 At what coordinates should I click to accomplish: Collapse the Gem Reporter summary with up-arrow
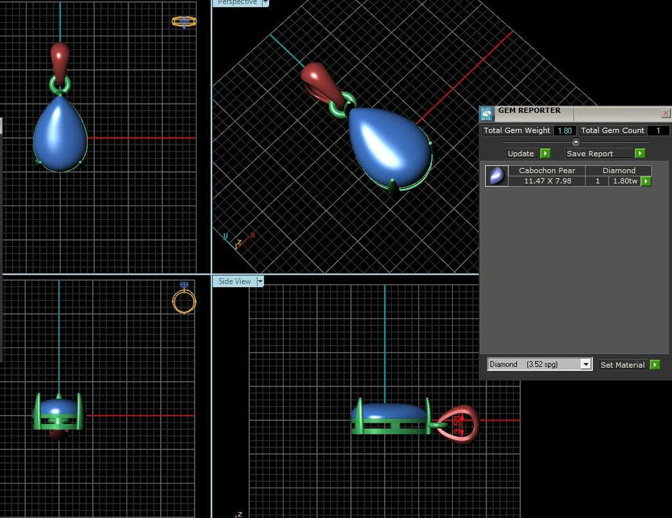click(576, 142)
